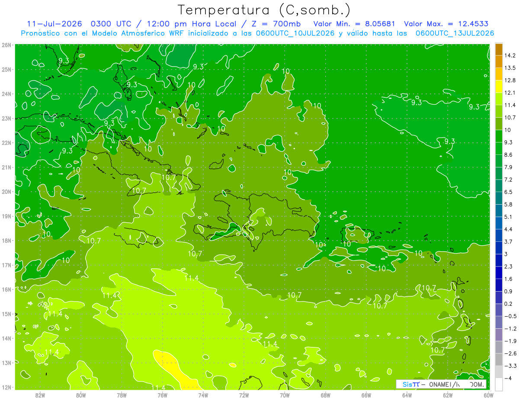Pick the gray swatch between -3.3 and -2.6
519x401 pixels.
[x=499, y=359]
